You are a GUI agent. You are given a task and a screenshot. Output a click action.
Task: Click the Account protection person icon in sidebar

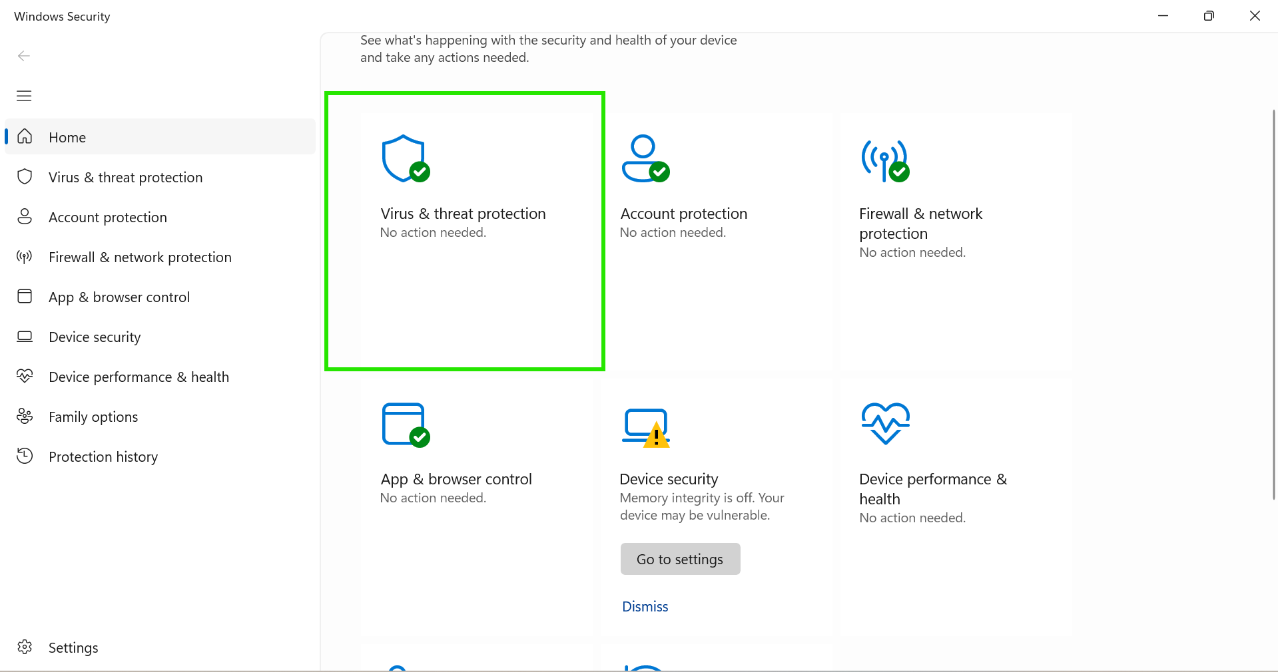(x=25, y=216)
